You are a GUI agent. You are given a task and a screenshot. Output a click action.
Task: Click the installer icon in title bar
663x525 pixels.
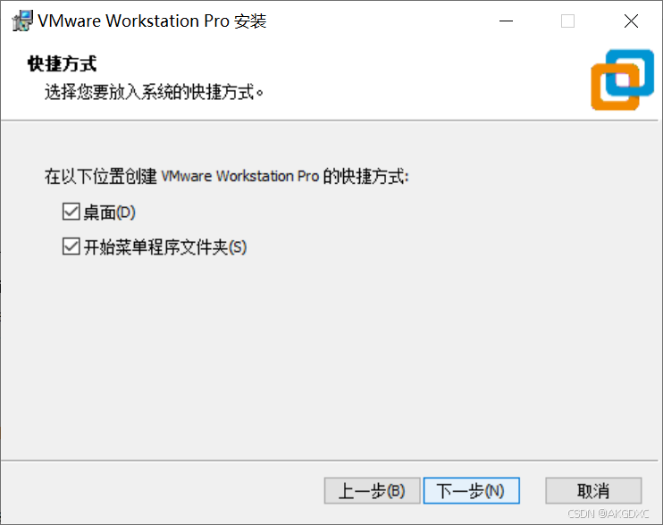point(22,21)
